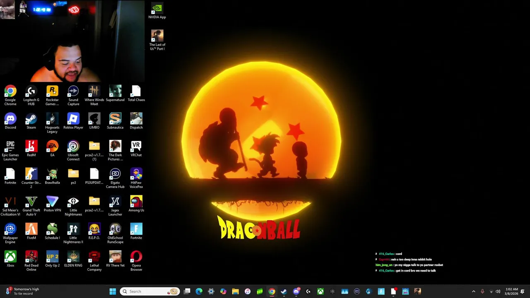
Task: Launch Red Dead Online desktop icon
Action: point(31,261)
